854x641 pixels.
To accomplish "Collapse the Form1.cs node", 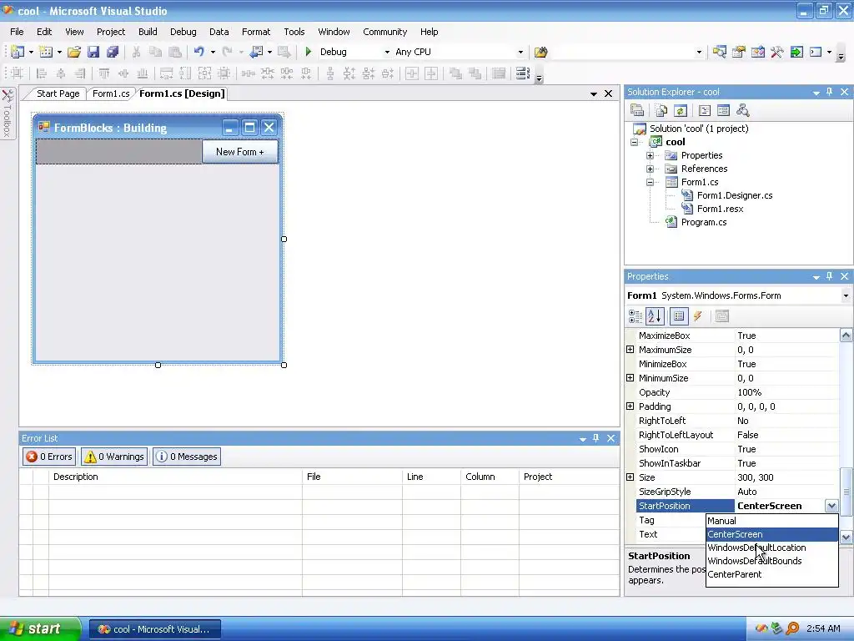I will click(650, 182).
